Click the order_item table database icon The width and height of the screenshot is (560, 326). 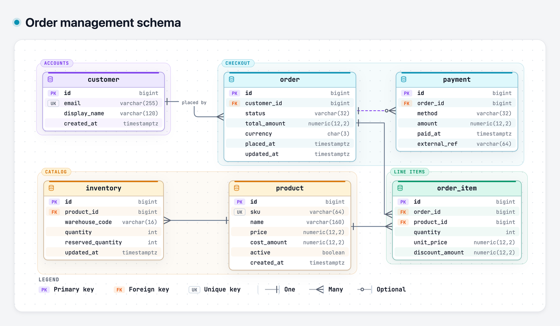[x=400, y=188]
